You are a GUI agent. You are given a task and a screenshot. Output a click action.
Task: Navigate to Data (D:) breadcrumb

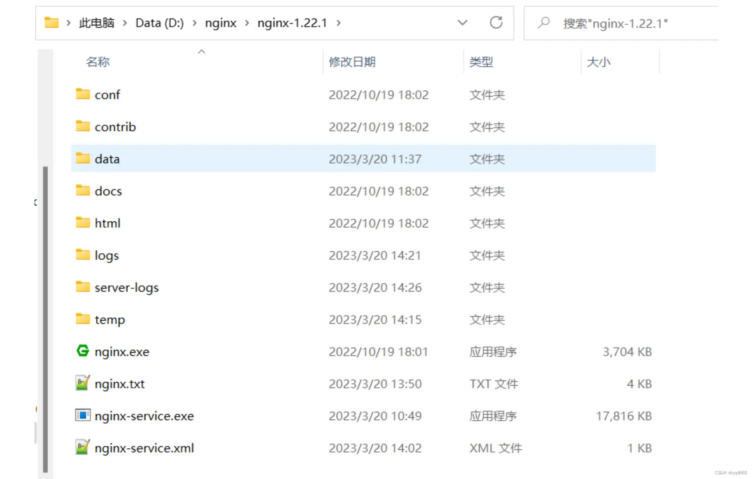coord(160,23)
